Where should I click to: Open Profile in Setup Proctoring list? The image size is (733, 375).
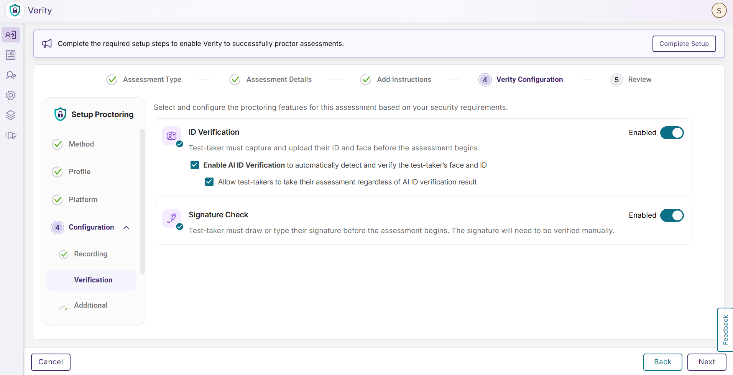(x=80, y=172)
